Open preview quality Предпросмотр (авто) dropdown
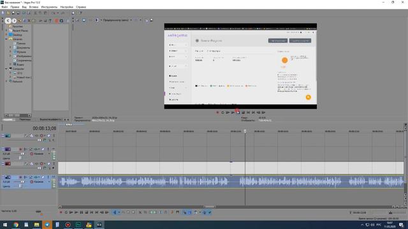 (117, 20)
